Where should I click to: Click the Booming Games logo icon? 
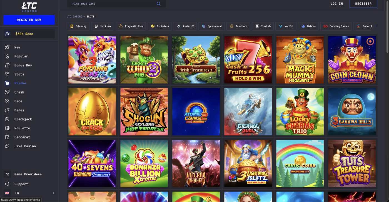pyautogui.click(x=326, y=26)
